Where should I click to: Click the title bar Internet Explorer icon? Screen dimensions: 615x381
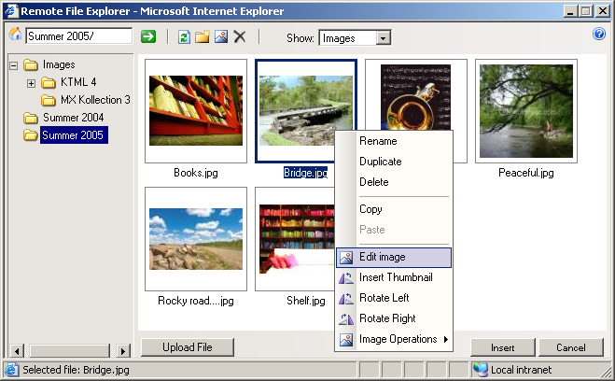[x=11, y=10]
